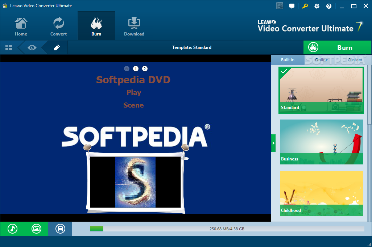
Task: Click the Play menu item in preview
Action: click(x=134, y=92)
